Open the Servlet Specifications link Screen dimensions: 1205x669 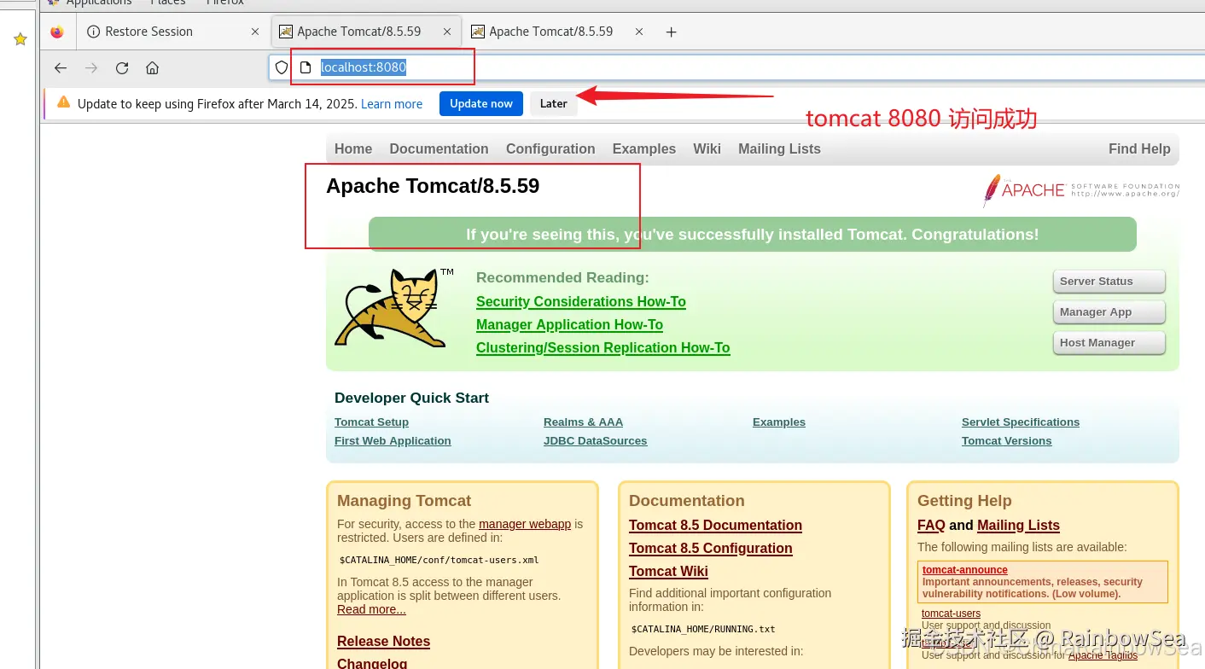1021,422
